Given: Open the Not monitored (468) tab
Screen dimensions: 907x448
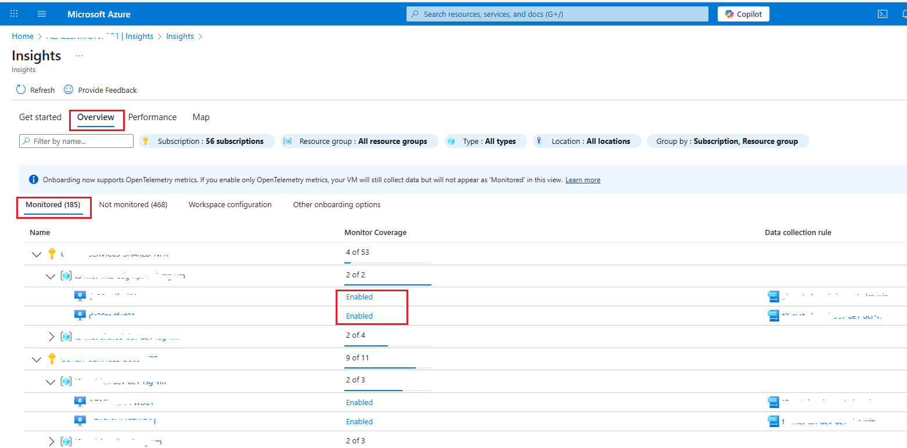Looking at the screenshot, I should coord(133,205).
